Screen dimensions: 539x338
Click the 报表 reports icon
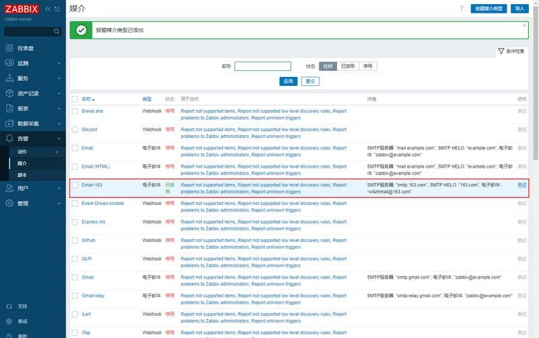coord(9,108)
